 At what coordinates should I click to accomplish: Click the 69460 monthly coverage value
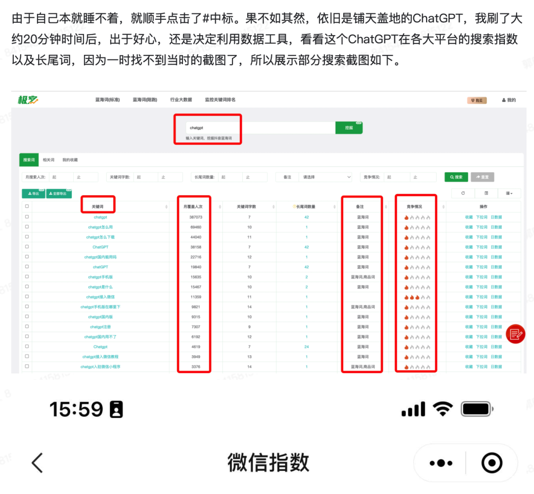196,227
